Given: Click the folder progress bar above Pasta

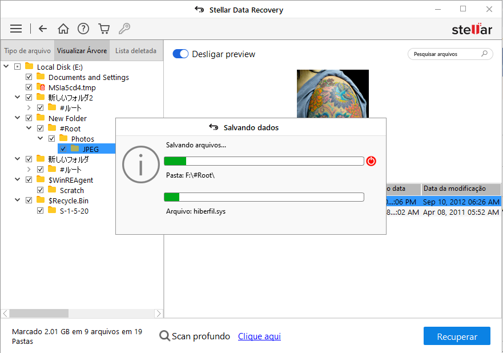Looking at the screenshot, I should coord(264,161).
